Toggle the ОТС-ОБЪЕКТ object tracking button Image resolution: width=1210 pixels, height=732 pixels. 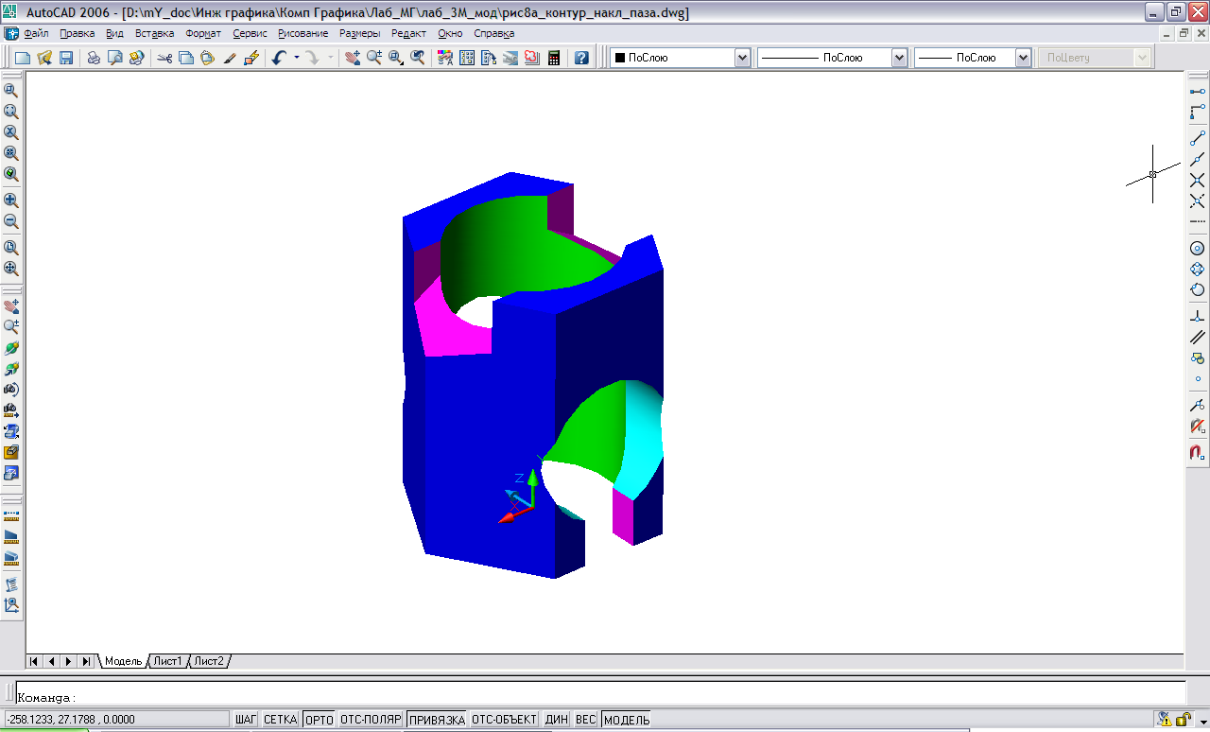tap(505, 720)
